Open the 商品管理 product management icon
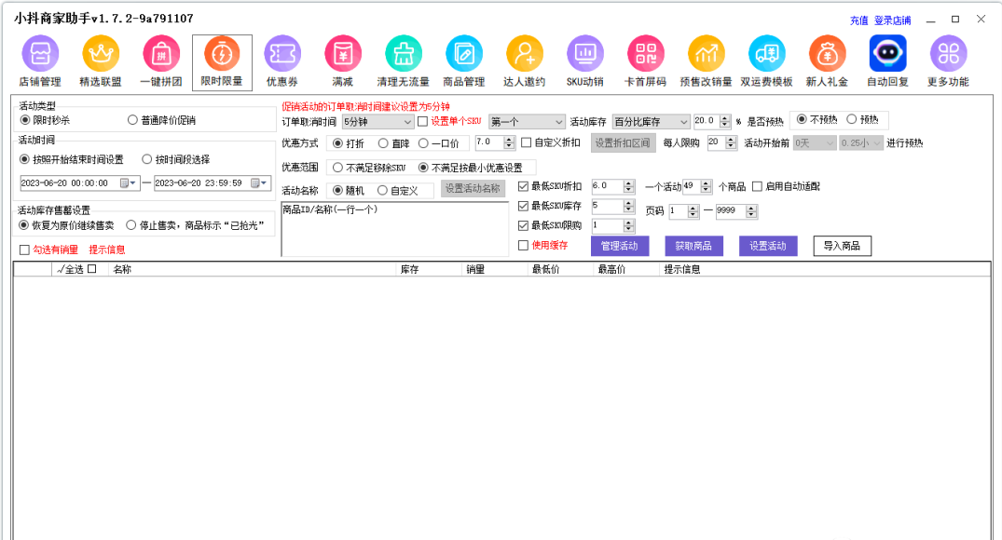 [x=464, y=54]
